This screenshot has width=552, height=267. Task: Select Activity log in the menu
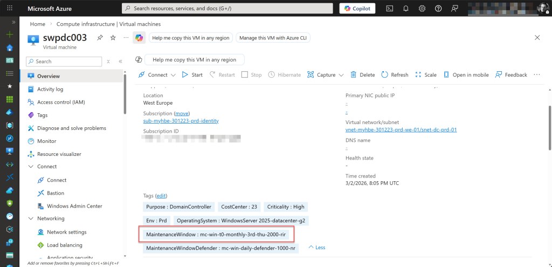[x=50, y=89]
